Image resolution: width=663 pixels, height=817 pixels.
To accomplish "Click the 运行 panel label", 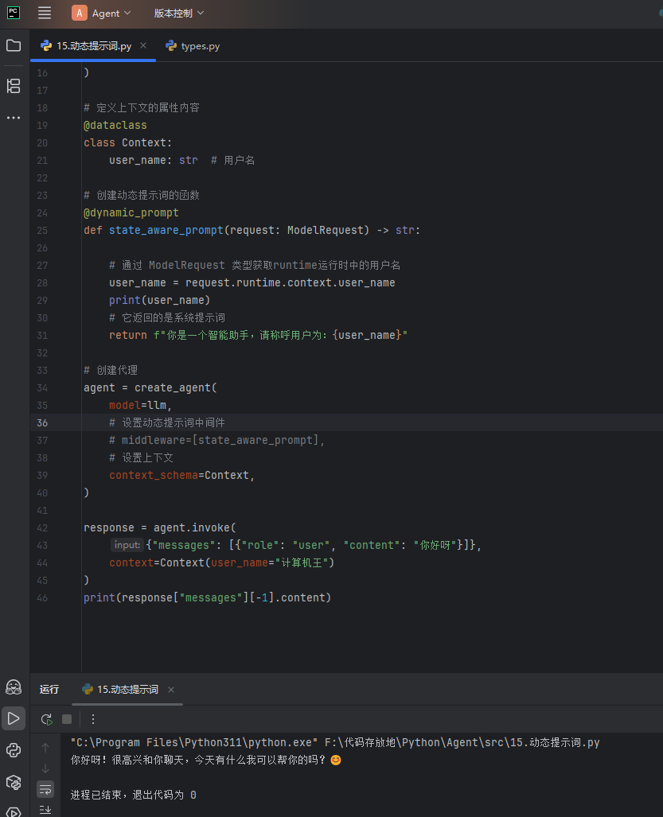I will pos(49,690).
